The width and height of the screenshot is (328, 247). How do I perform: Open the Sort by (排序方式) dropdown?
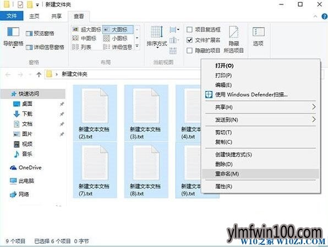[x=157, y=38]
